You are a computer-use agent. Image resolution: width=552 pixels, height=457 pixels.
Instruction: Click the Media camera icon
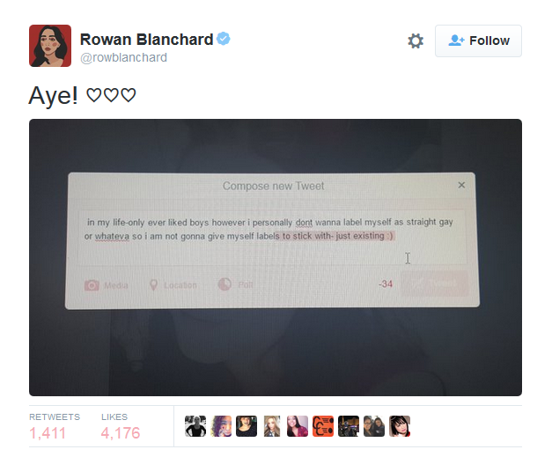click(92, 284)
